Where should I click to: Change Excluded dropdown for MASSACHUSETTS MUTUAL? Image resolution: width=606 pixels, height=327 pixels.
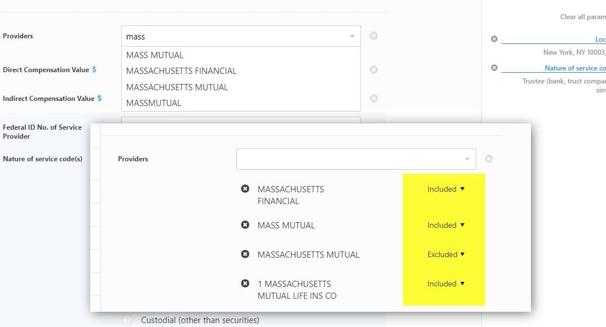point(446,255)
